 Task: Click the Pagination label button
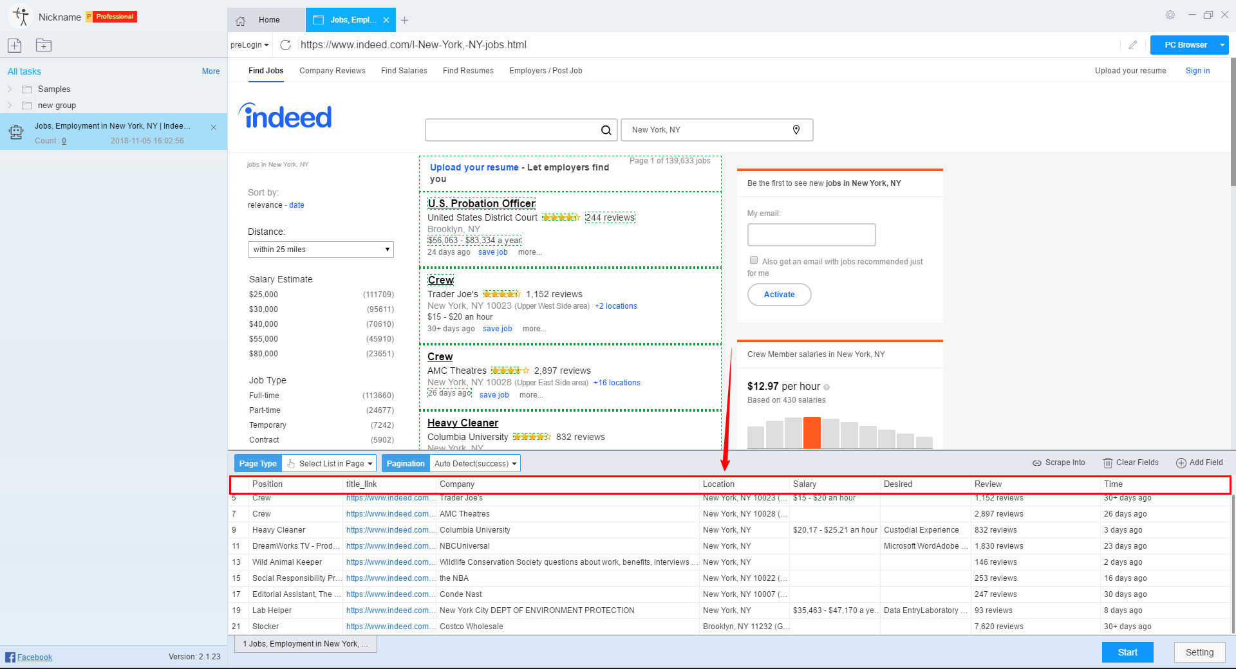coord(406,463)
